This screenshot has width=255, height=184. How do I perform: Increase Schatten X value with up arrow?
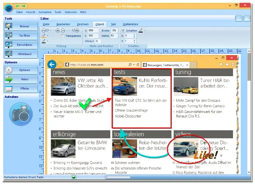coord(134,35)
